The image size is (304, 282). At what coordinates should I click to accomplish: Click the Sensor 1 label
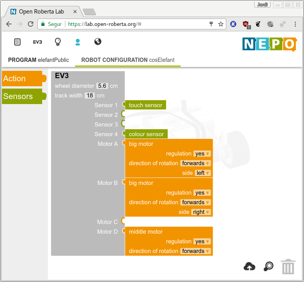[x=106, y=105]
